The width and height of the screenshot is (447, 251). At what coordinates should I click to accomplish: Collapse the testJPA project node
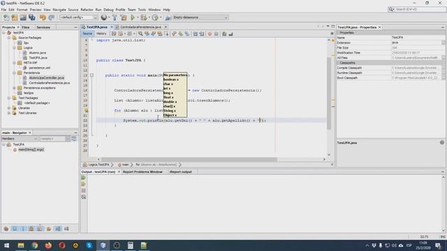point(3,33)
